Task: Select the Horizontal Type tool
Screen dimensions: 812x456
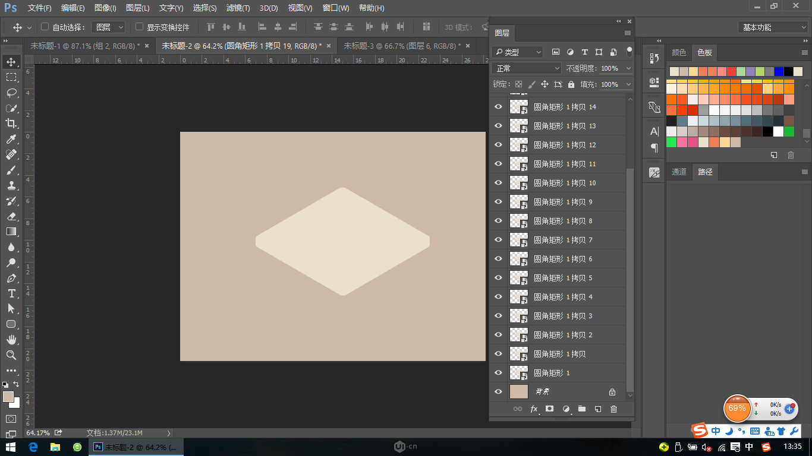Action: pos(12,293)
